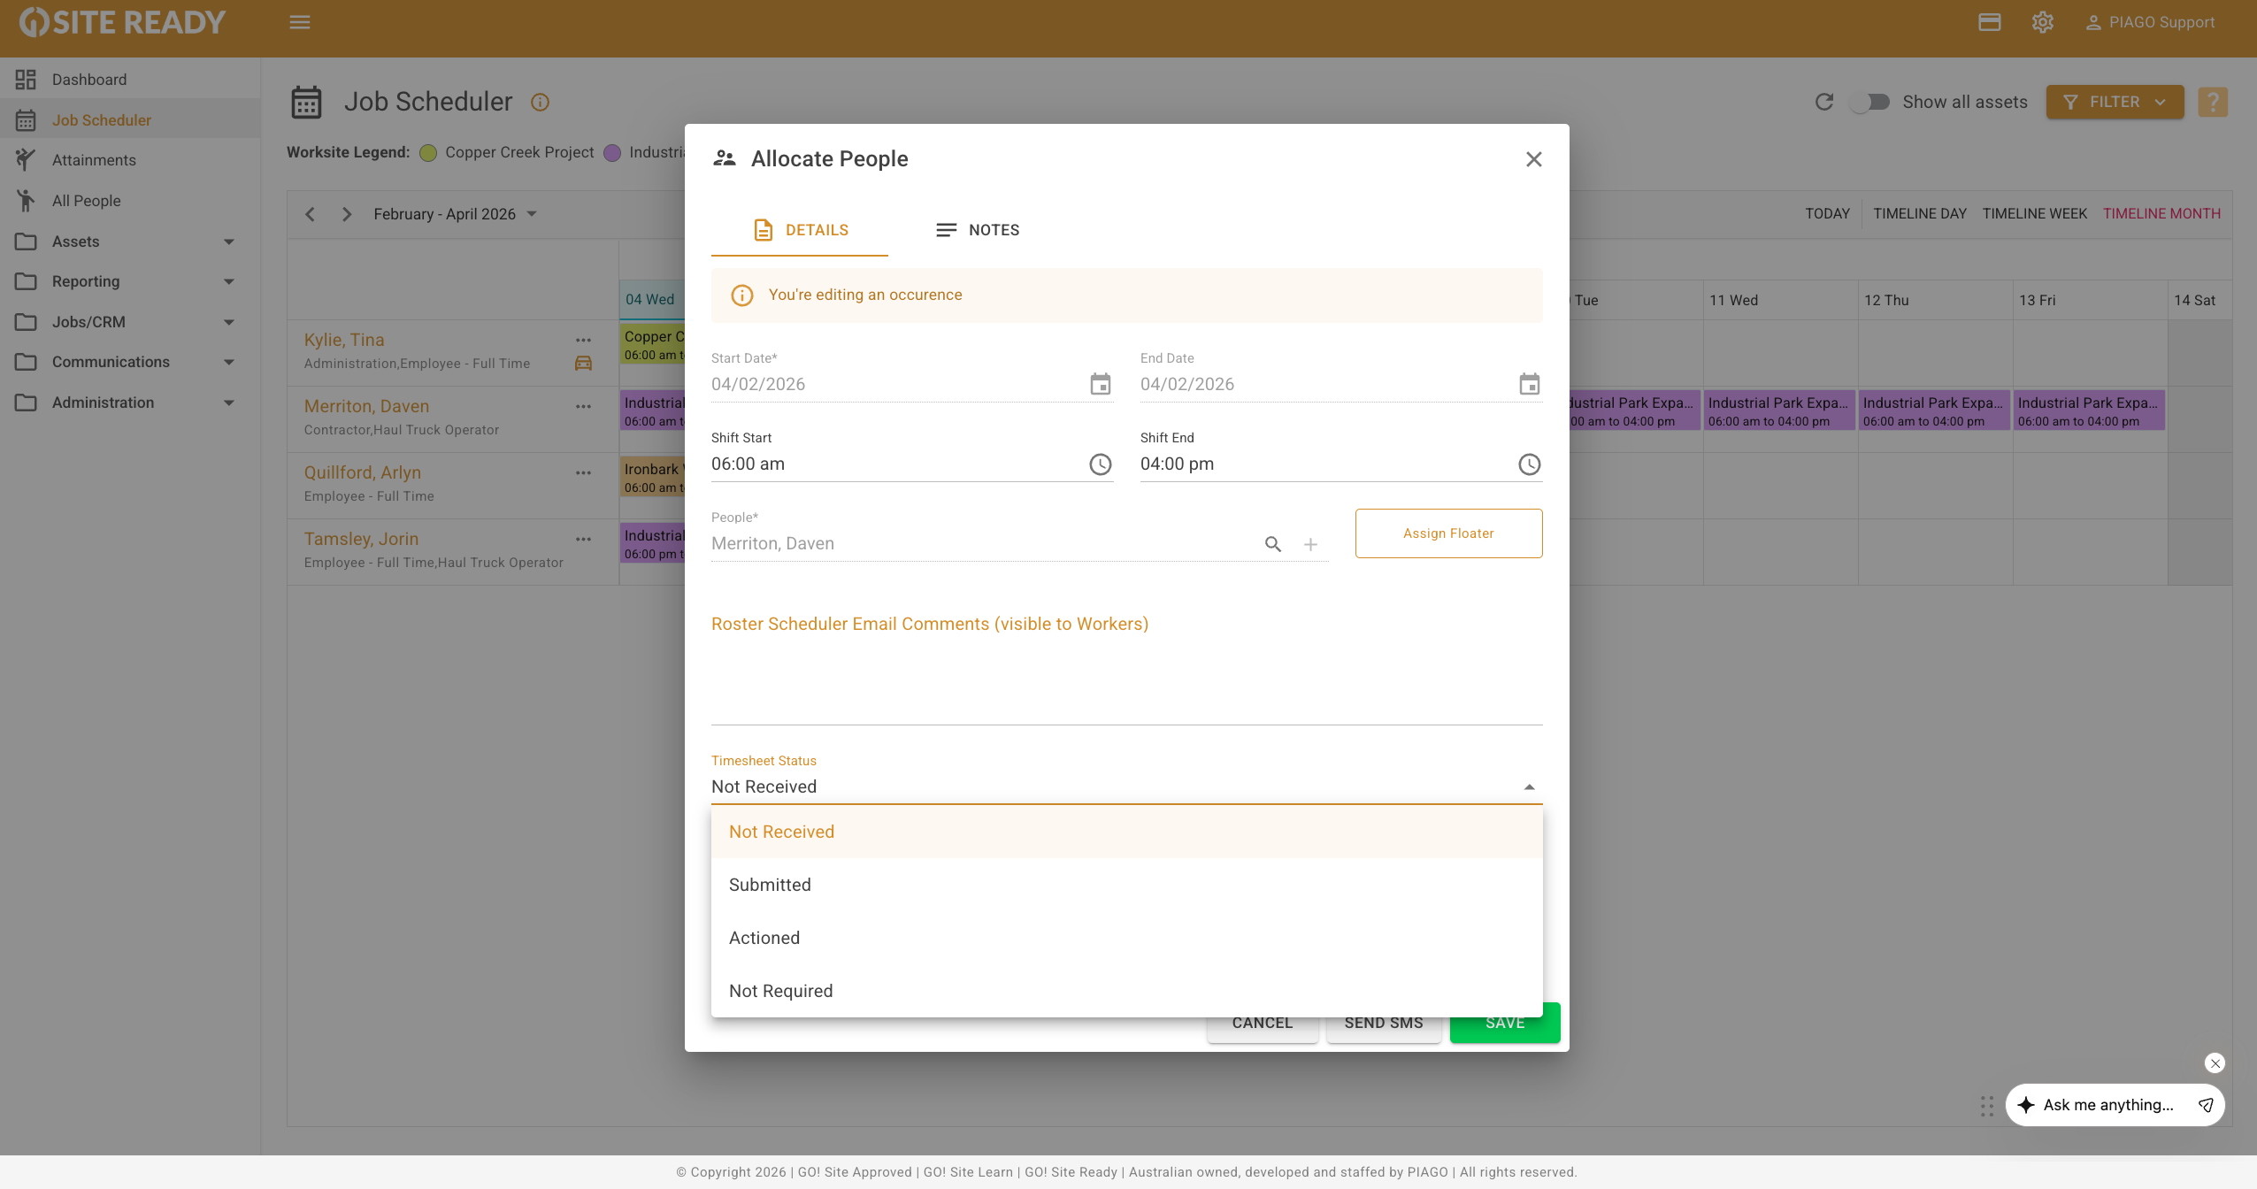Viewport: 2257px width, 1189px height.
Task: Click the Copper Creek Project legend color dot
Action: pos(428,153)
